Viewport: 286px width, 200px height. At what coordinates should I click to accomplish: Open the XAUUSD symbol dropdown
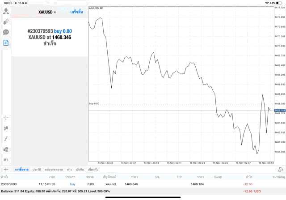pyautogui.click(x=47, y=12)
